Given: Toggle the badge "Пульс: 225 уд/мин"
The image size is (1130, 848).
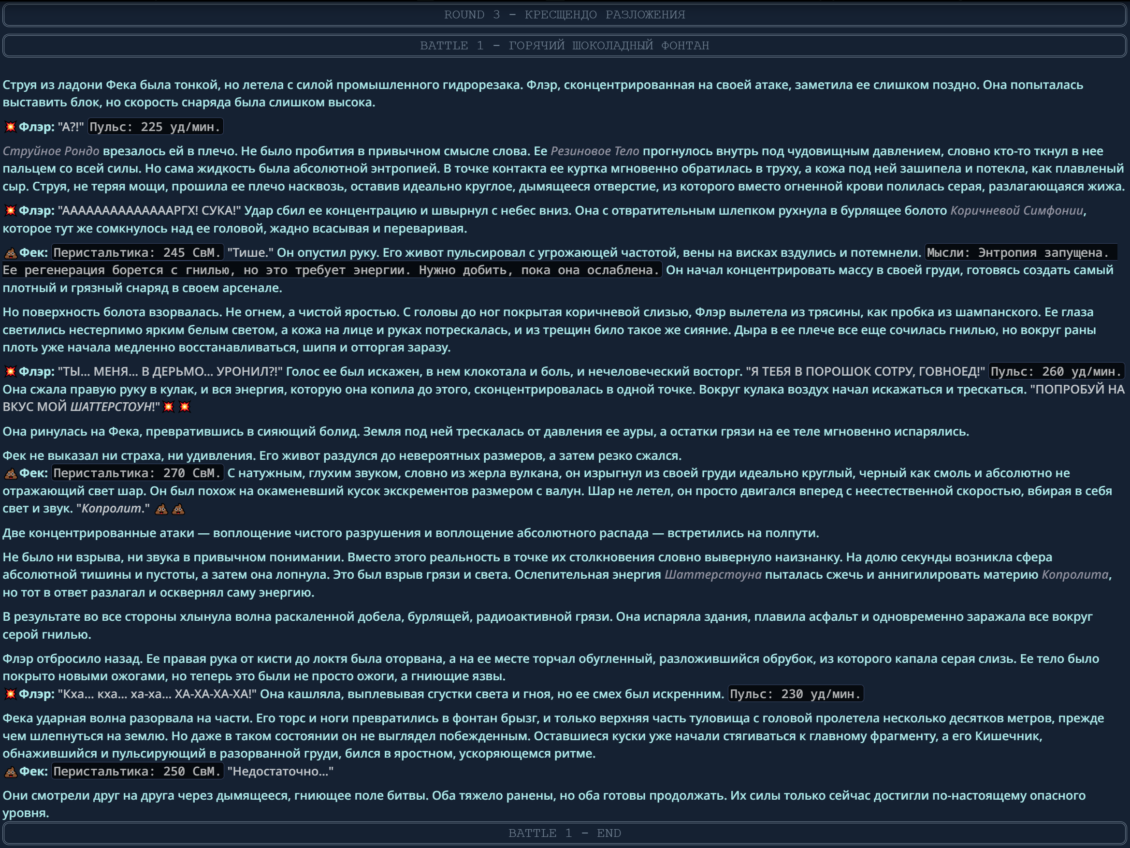Looking at the screenshot, I should (155, 127).
